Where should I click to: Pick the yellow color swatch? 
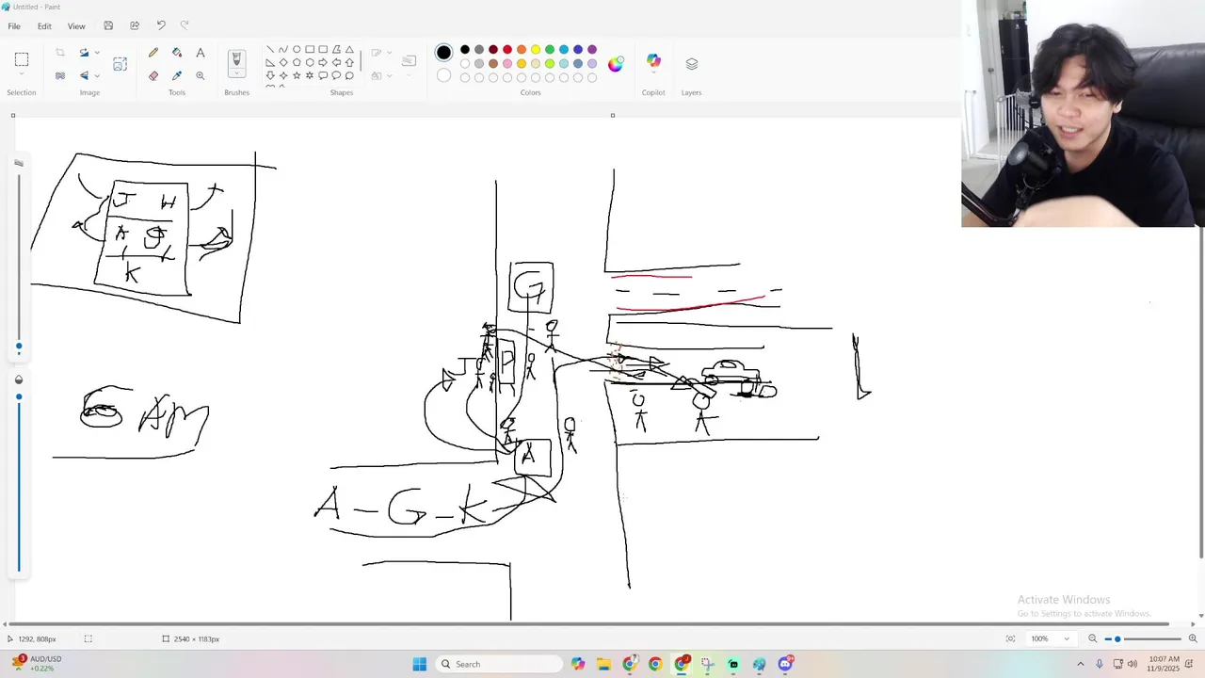pos(536,50)
